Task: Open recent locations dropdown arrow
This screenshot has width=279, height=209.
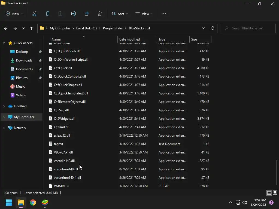Action: click(23, 28)
